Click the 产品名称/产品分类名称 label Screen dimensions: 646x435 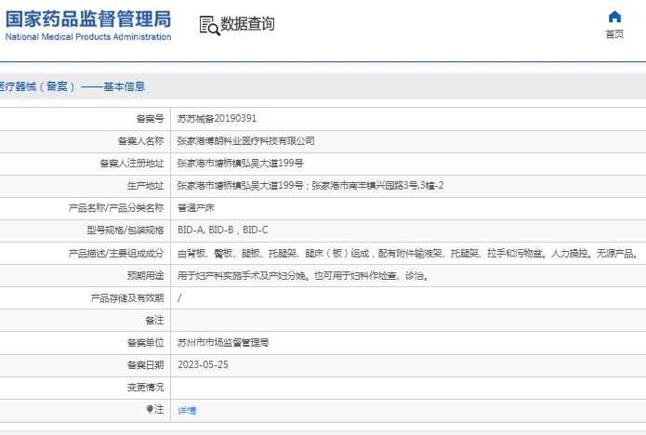116,207
